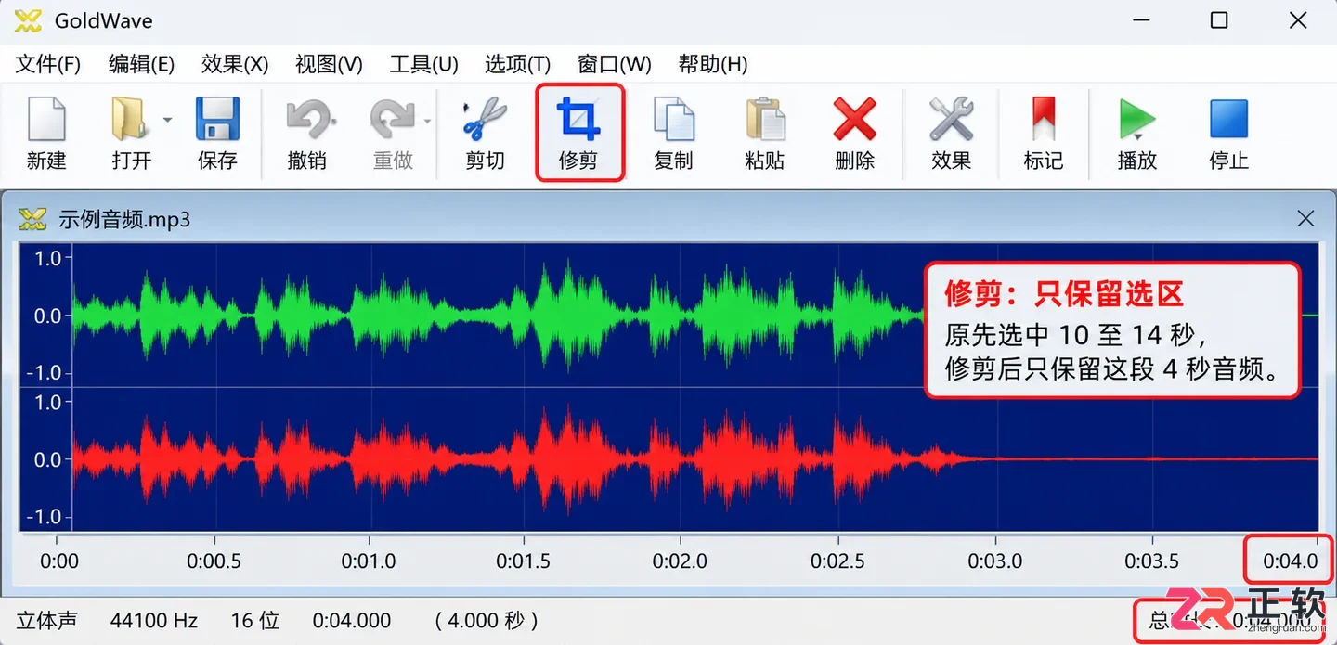The image size is (1337, 645).
Task: Create a new file with 新建
Action: click(46, 133)
